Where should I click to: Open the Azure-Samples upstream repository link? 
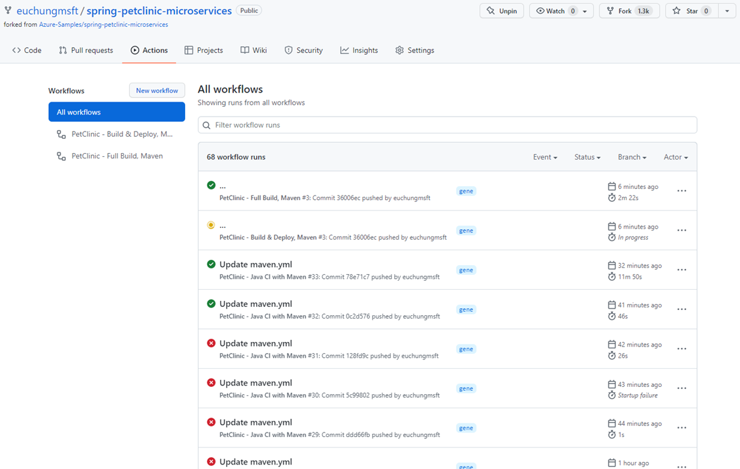(x=104, y=25)
